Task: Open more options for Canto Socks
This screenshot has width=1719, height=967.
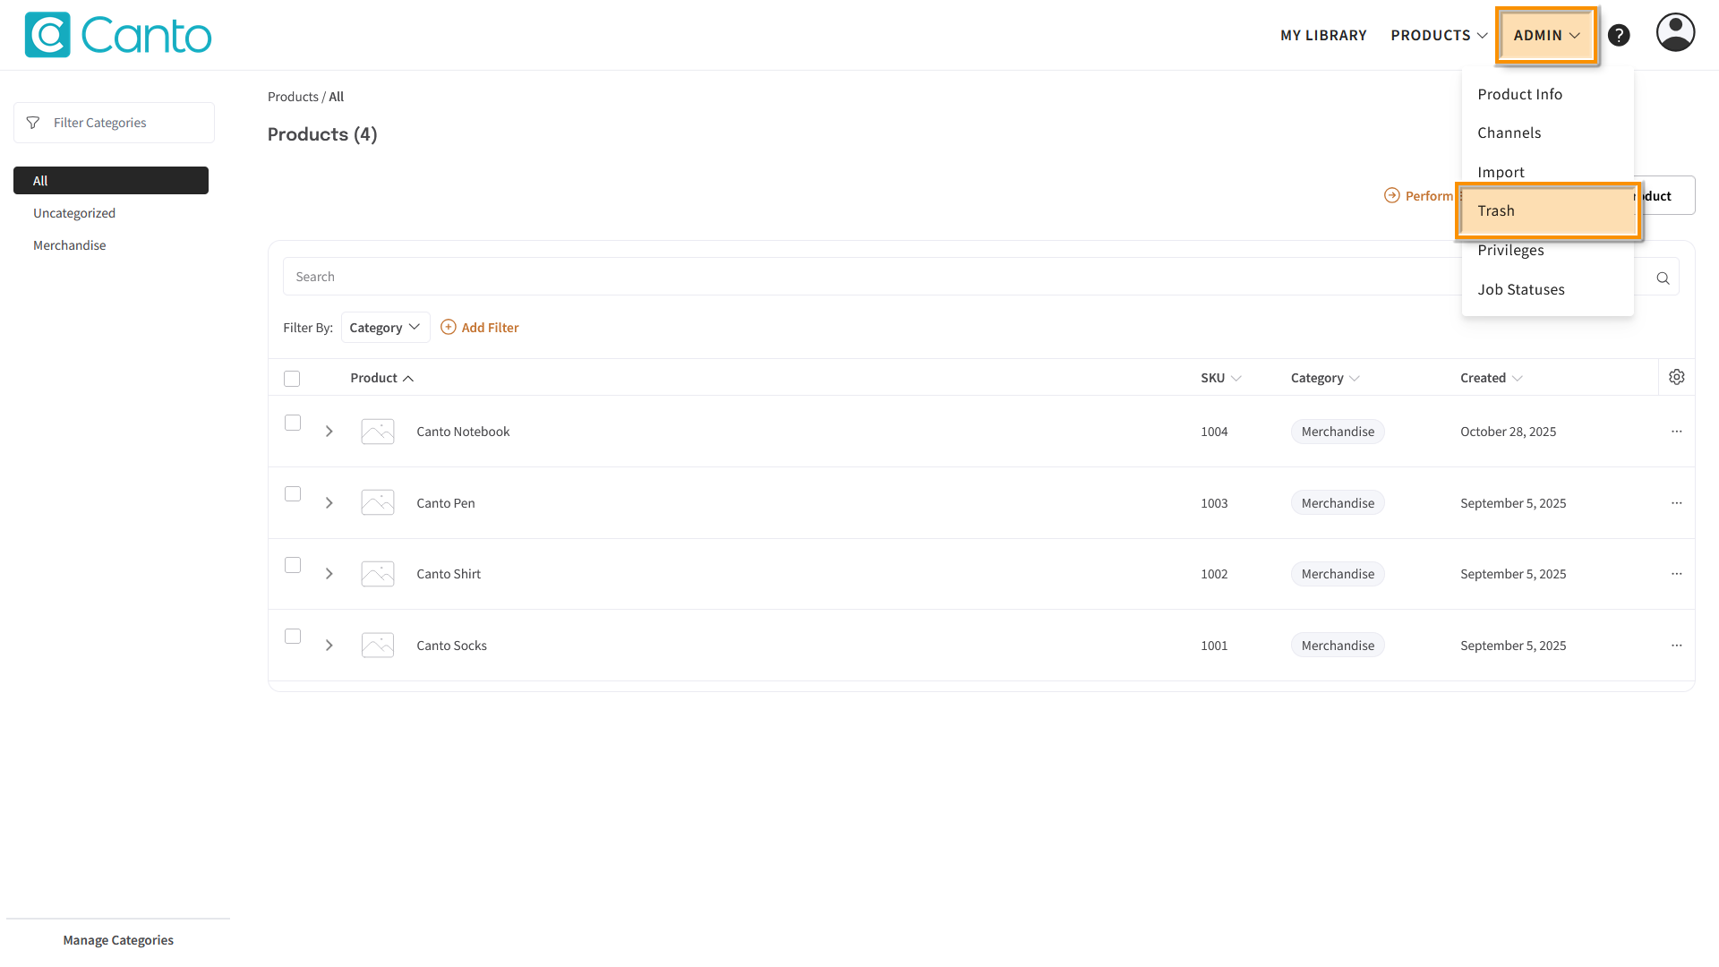Action: click(x=1677, y=646)
